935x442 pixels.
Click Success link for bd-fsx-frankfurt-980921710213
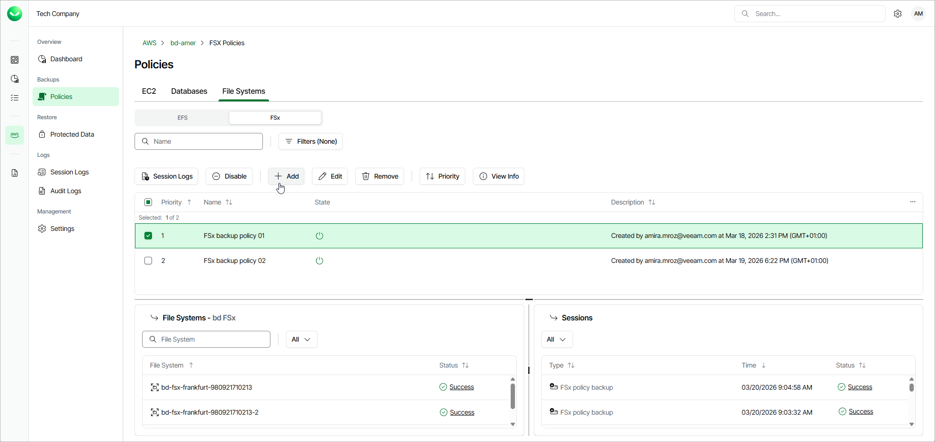[461, 387]
